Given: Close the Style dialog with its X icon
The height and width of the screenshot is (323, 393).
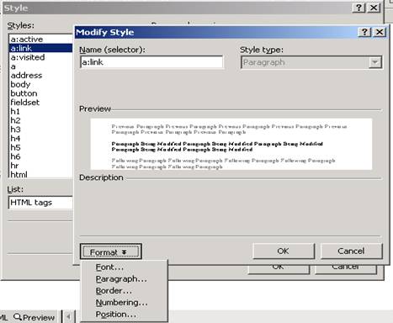Looking at the screenshot, I should click(374, 8).
